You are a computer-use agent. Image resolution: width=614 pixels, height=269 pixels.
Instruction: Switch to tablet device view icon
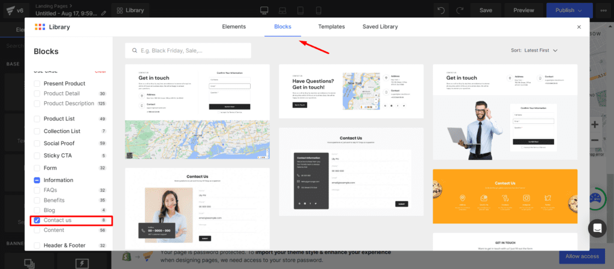(300, 10)
